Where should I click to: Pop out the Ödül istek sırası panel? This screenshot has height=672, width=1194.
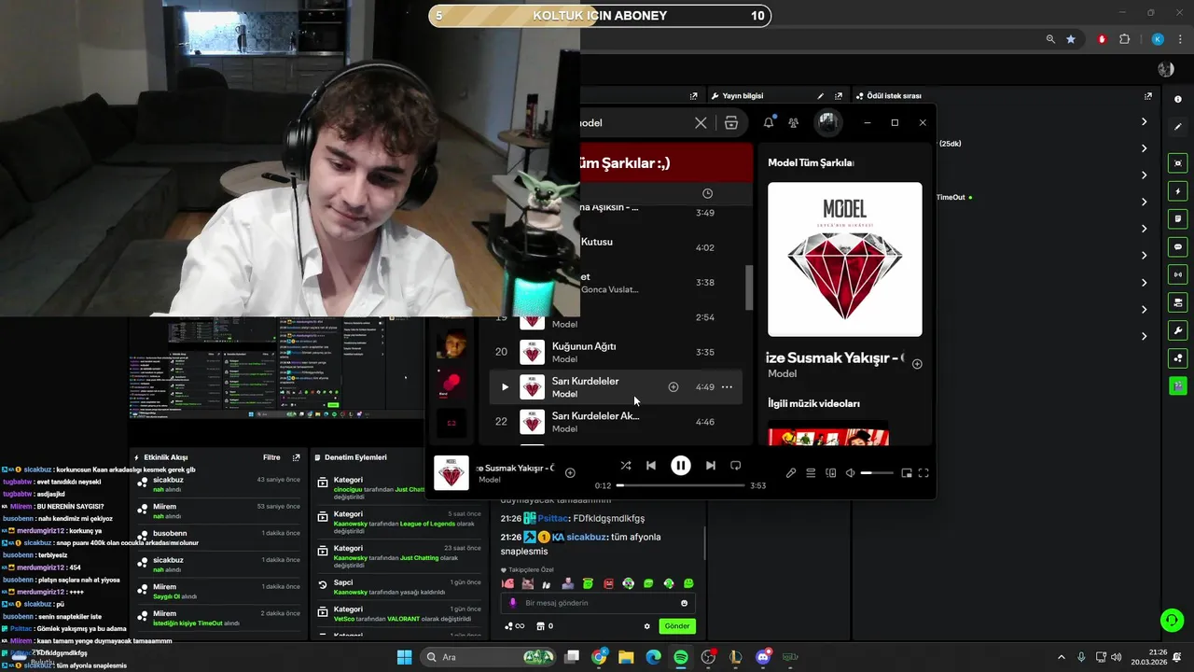(x=1148, y=96)
